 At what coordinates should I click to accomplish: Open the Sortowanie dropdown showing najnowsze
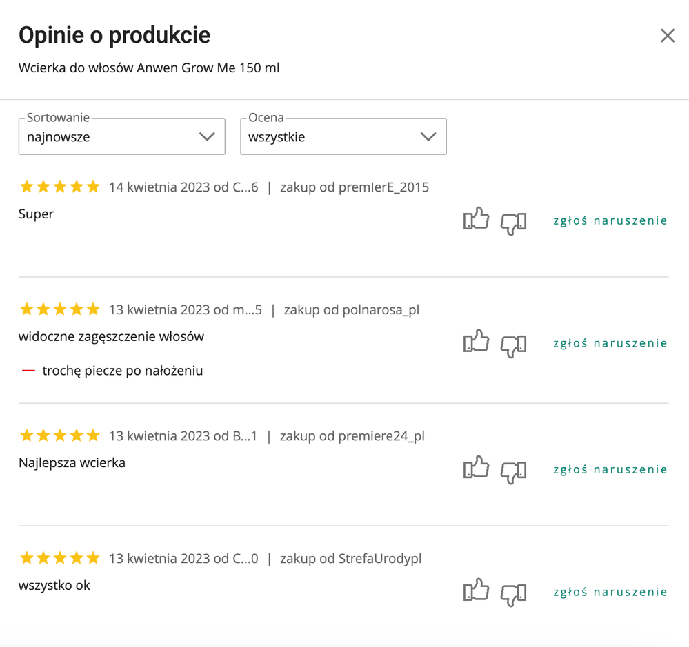(121, 136)
